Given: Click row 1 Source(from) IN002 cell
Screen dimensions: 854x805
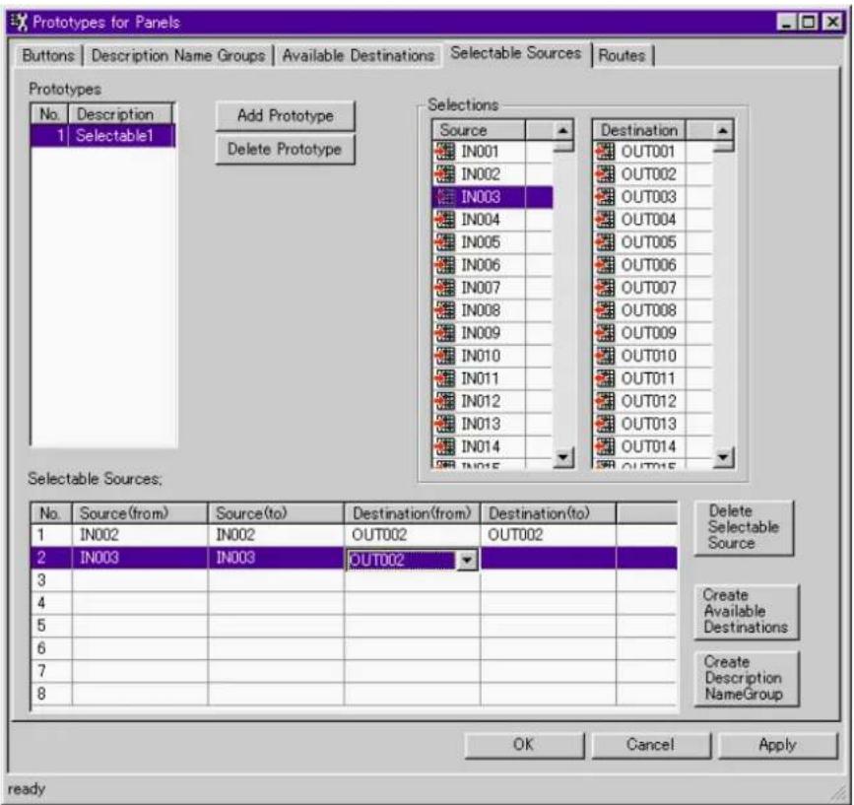Looking at the screenshot, I should click(x=140, y=535).
